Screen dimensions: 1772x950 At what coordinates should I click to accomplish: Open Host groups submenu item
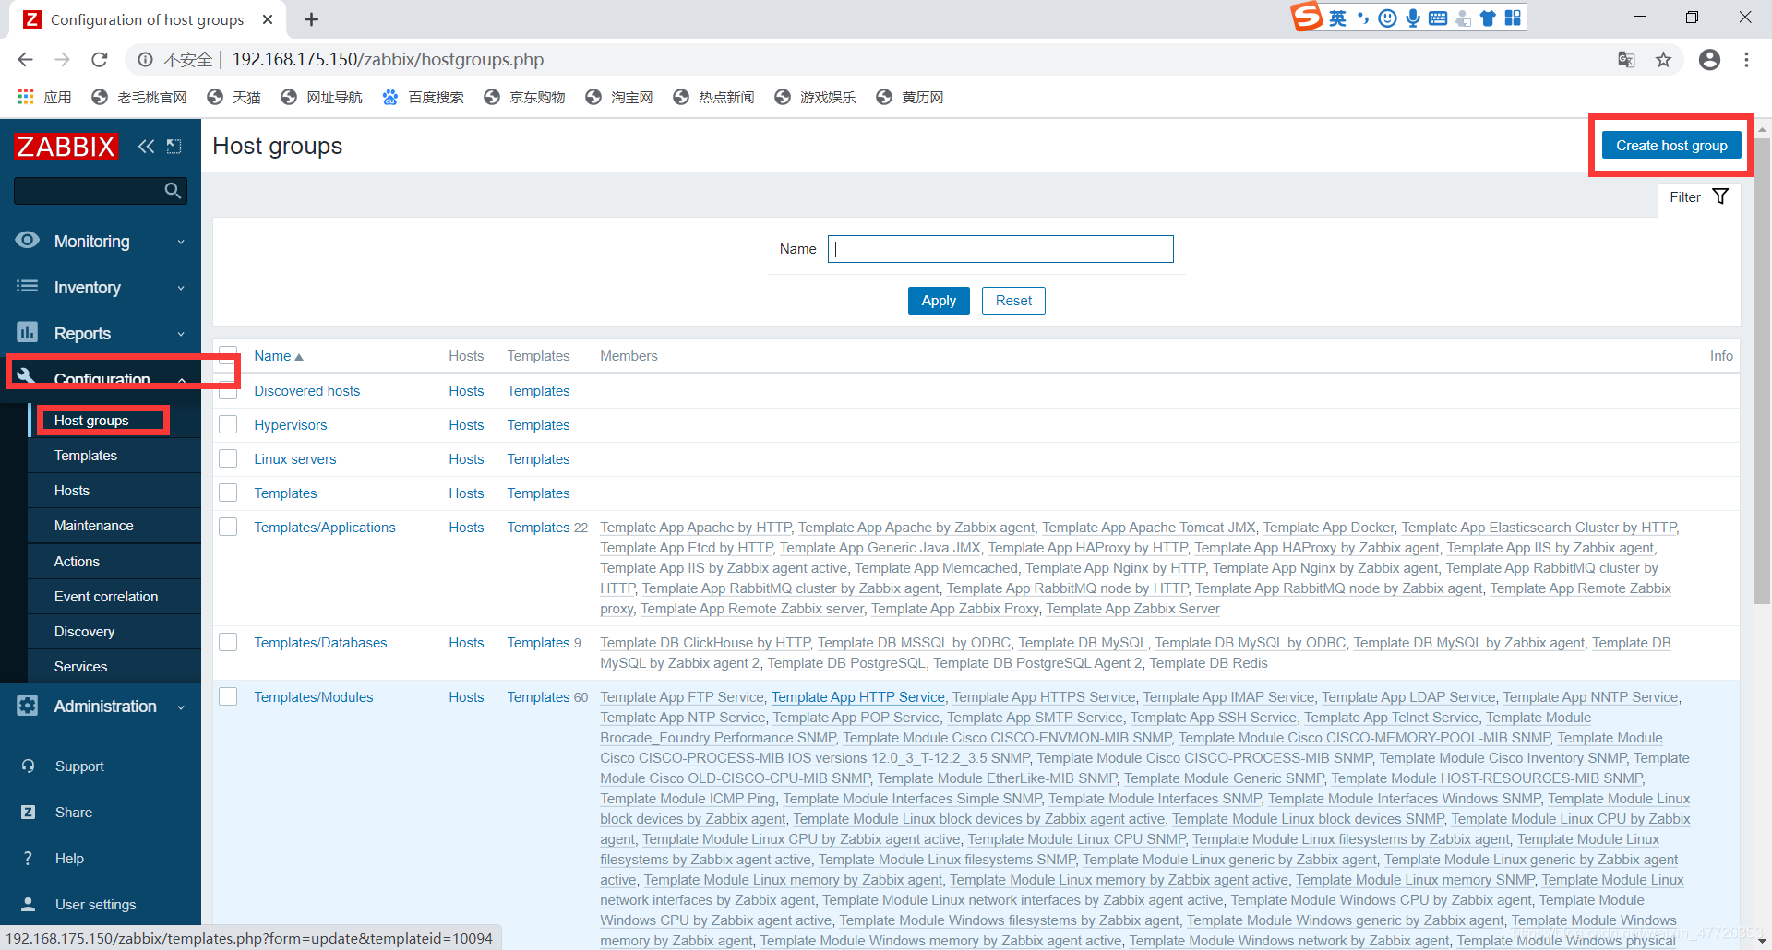91,421
